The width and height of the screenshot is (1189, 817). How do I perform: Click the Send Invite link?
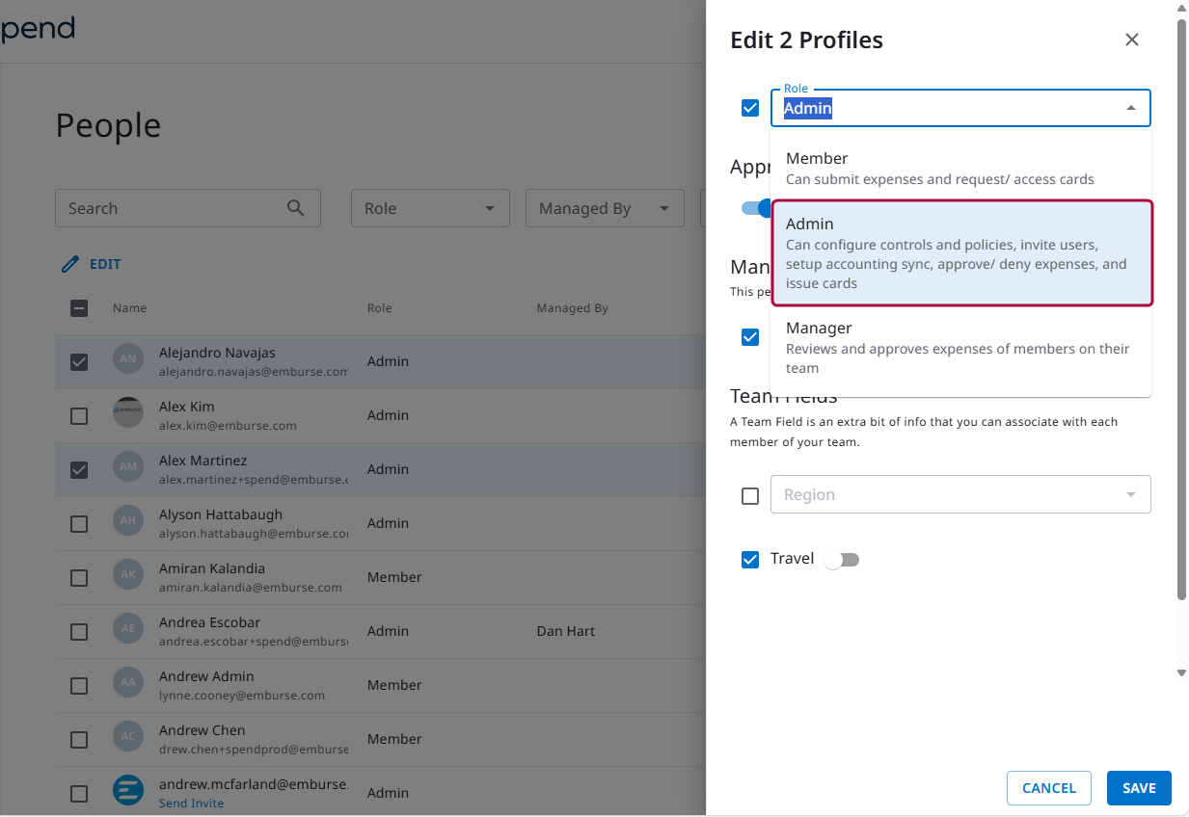(191, 803)
